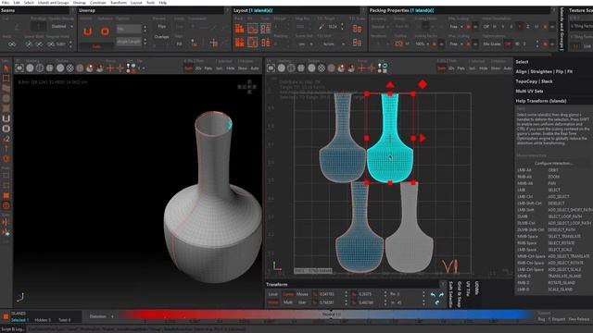Switch transform space to Local
Viewport: 593px width, 333px height.
[x=272, y=294]
